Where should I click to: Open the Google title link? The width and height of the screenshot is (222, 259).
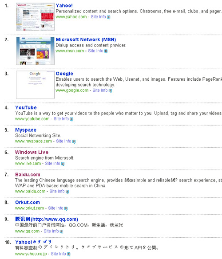tap(64, 74)
